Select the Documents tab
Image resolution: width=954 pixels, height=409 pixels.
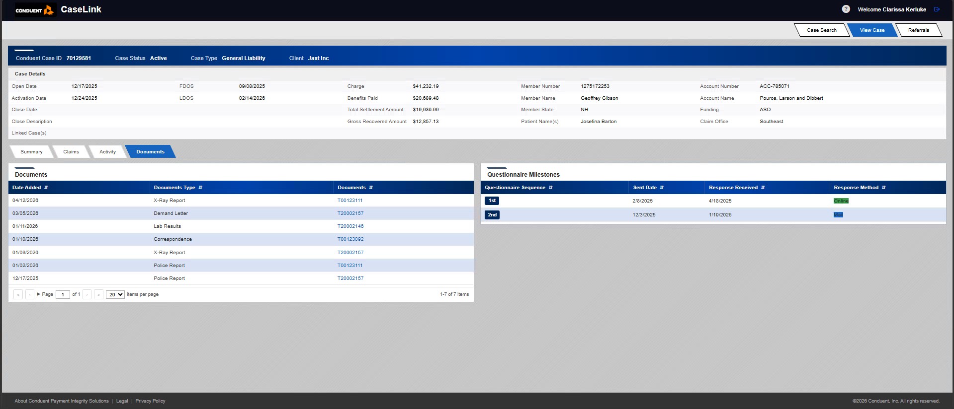[150, 152]
